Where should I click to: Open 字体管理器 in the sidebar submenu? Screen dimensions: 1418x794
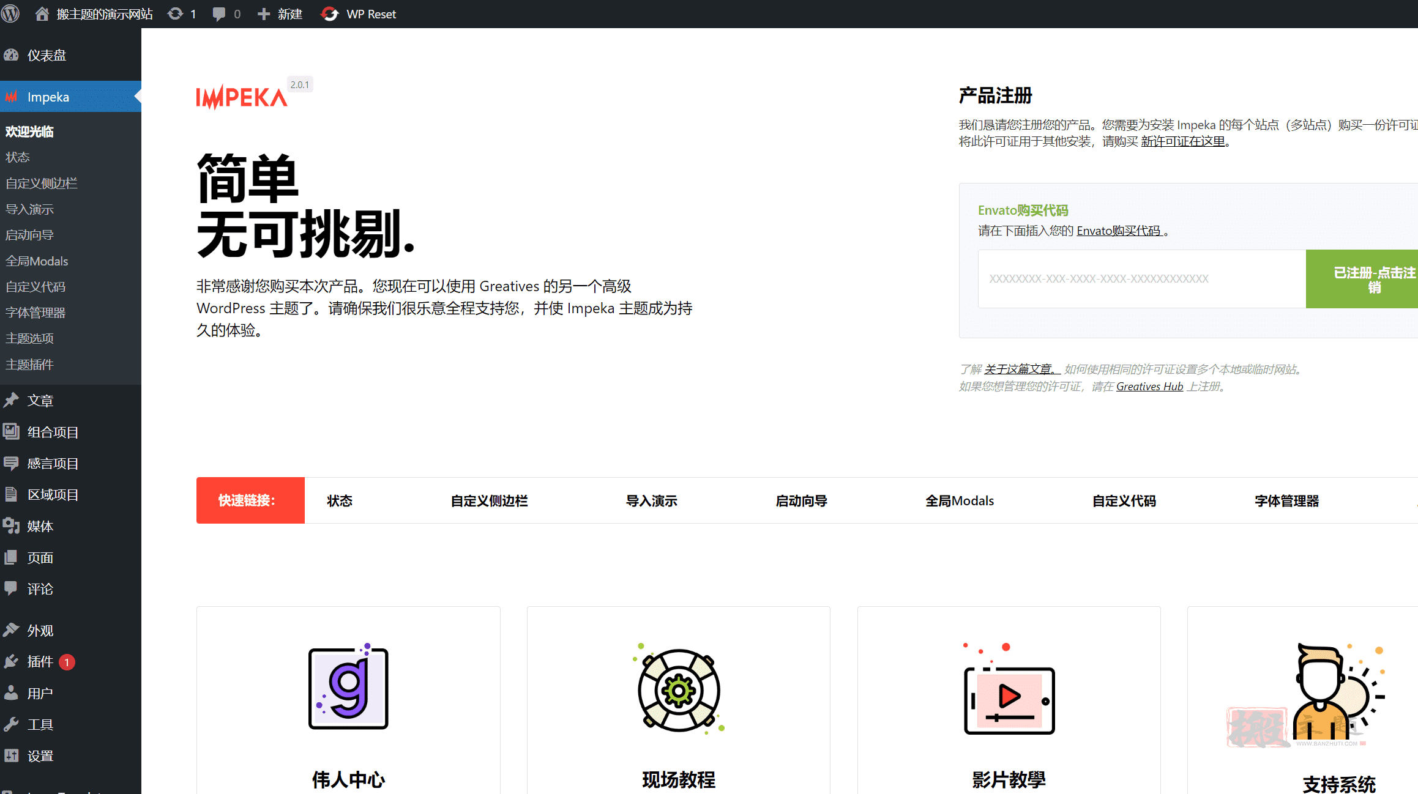click(x=35, y=312)
